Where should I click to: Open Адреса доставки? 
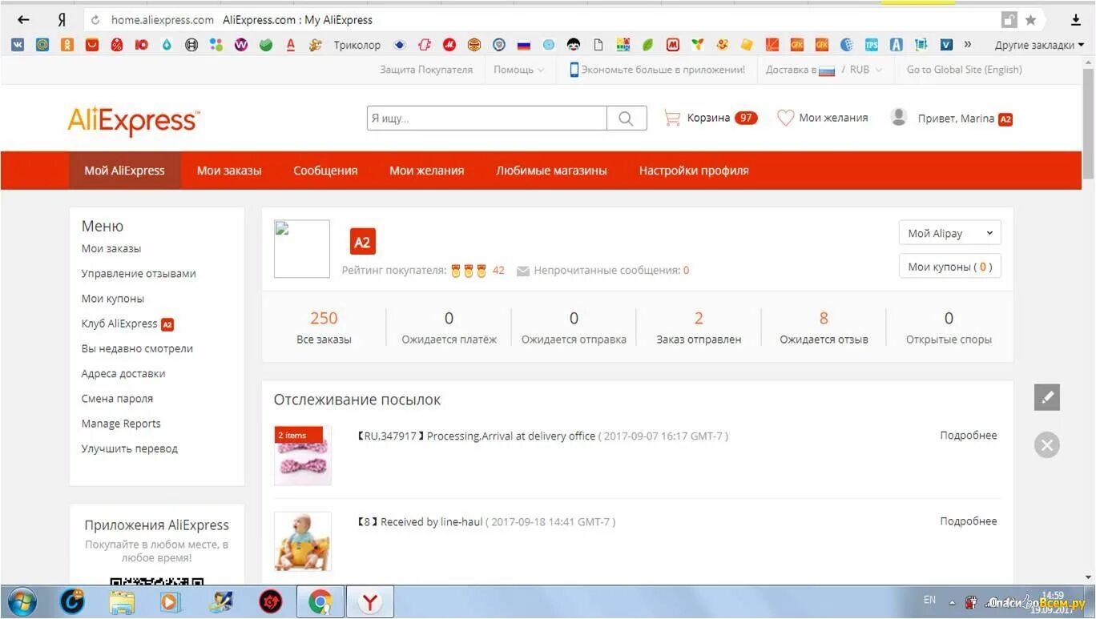click(123, 374)
